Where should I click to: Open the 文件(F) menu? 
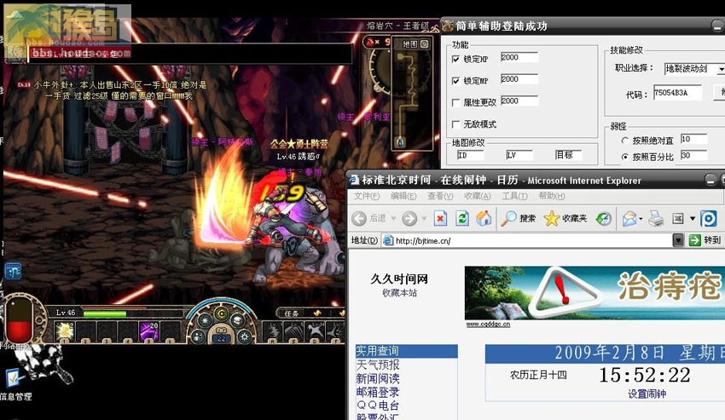tap(367, 196)
